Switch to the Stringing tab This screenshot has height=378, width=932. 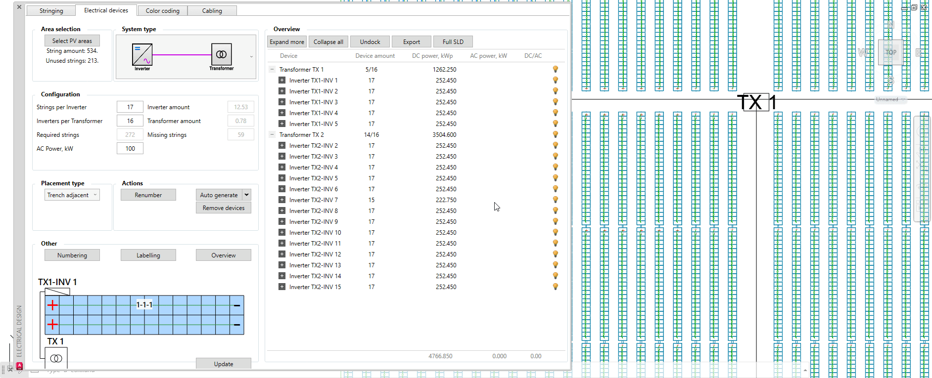point(51,10)
